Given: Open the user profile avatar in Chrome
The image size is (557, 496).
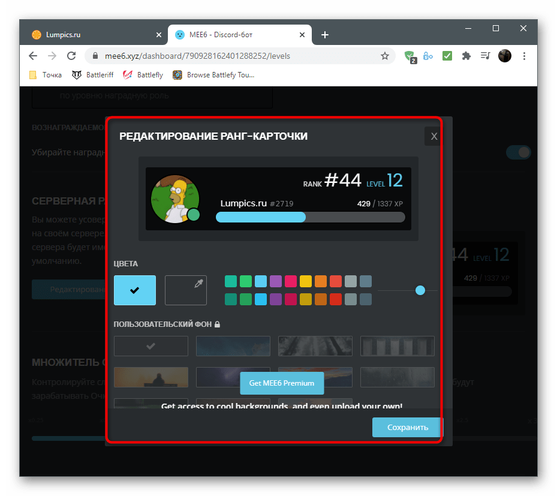Looking at the screenshot, I should (505, 56).
